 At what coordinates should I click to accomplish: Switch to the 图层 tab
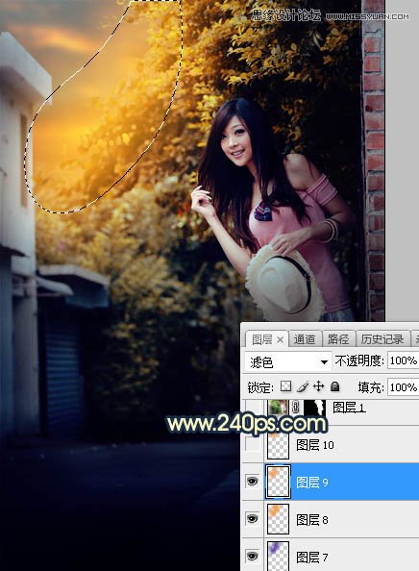pos(267,339)
